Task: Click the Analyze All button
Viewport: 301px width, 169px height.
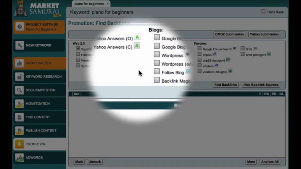Action: 270,162
